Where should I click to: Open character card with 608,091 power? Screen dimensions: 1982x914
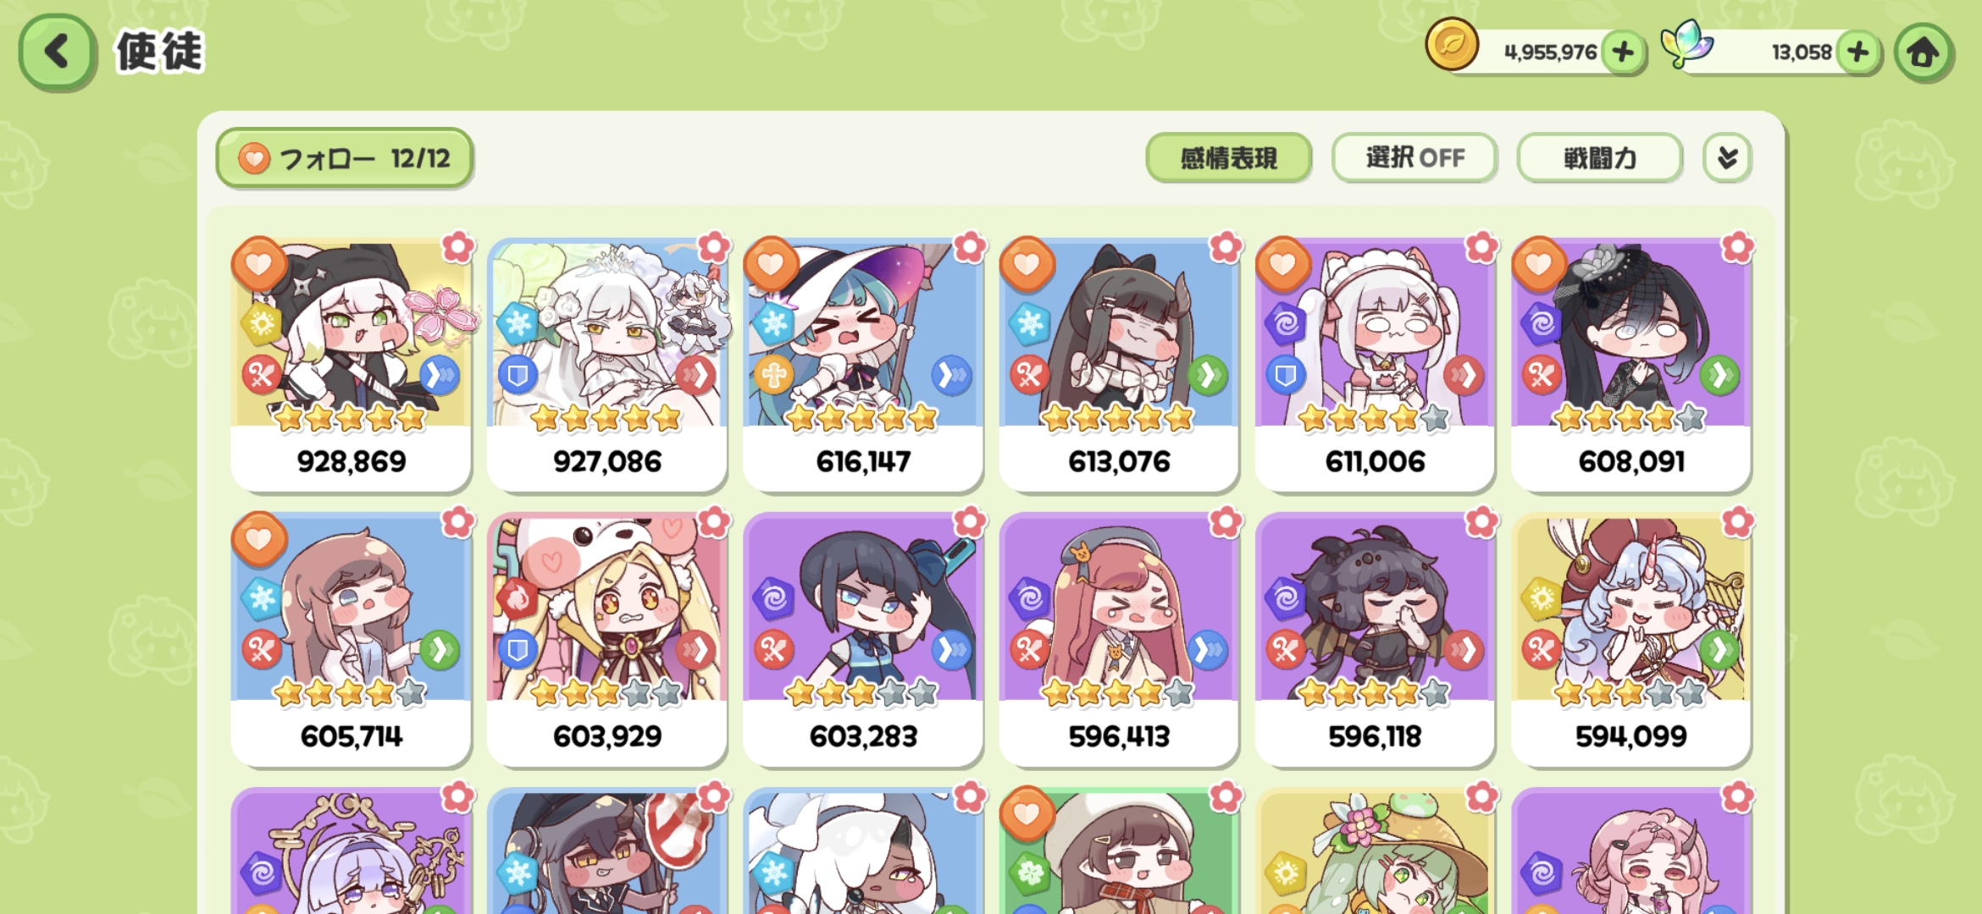click(x=1631, y=365)
